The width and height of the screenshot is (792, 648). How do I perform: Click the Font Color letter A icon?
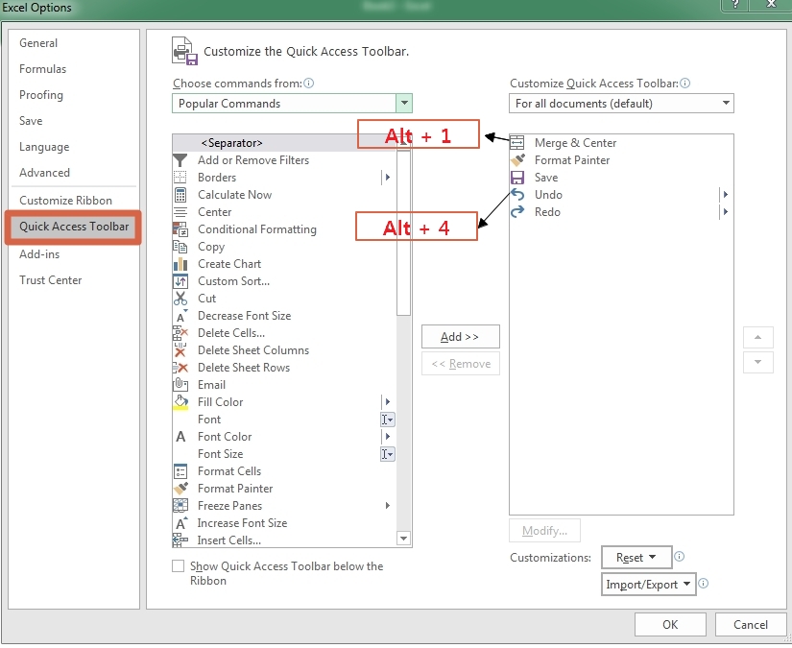(180, 437)
